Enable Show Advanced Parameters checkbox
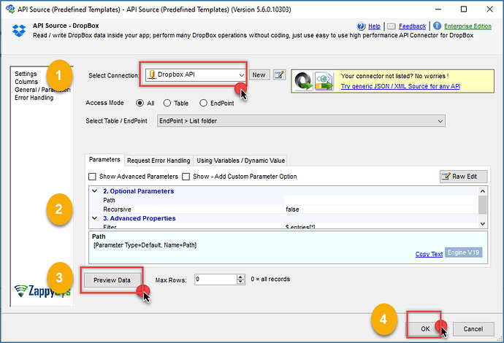 click(92, 177)
